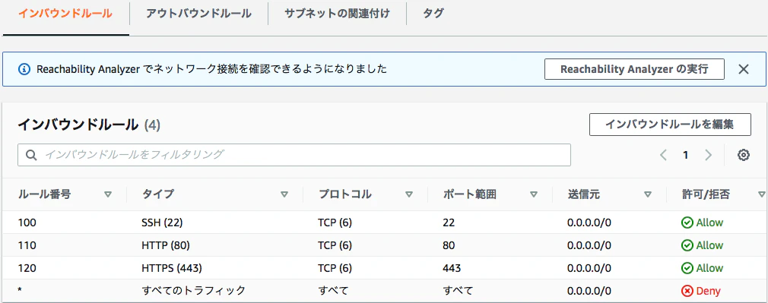Click port range 443 cell
The height and width of the screenshot is (303, 768).
[452, 268]
